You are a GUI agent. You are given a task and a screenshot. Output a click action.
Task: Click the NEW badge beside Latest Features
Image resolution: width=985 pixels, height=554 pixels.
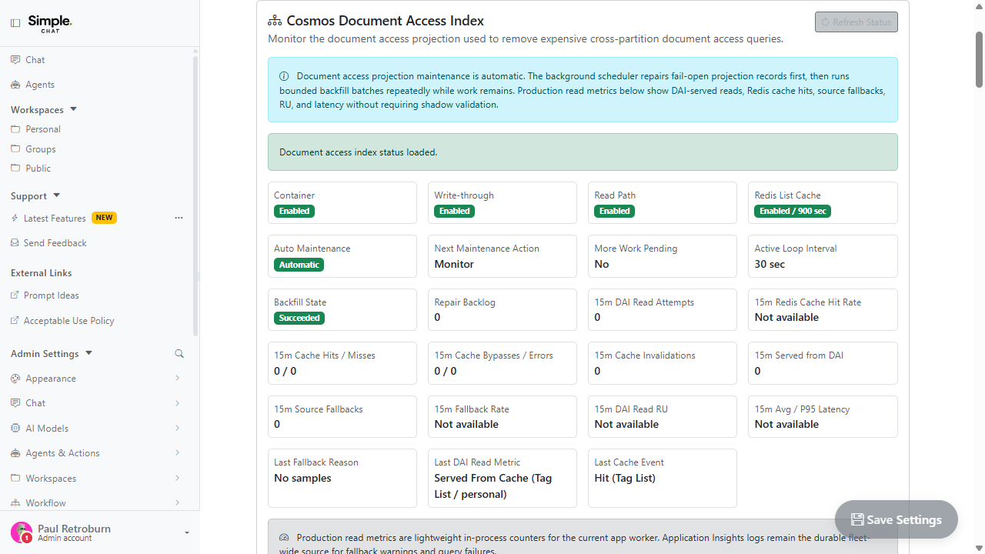point(104,218)
